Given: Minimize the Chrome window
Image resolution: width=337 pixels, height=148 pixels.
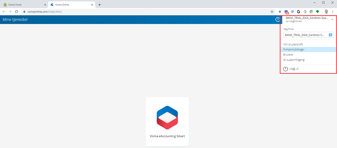Looking at the screenshot, I should (x=314, y=3).
